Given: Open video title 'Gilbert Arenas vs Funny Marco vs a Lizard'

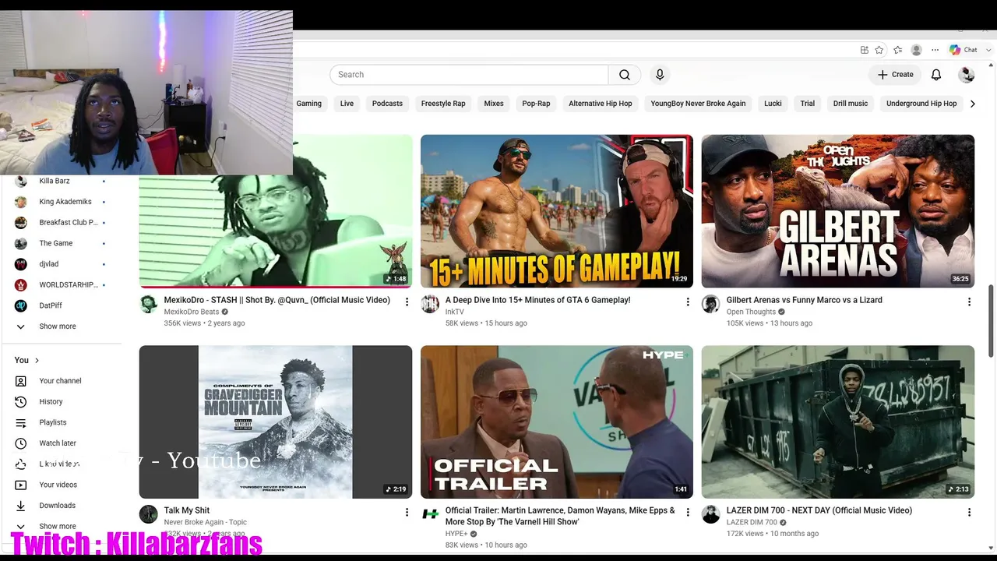Looking at the screenshot, I should click(804, 300).
